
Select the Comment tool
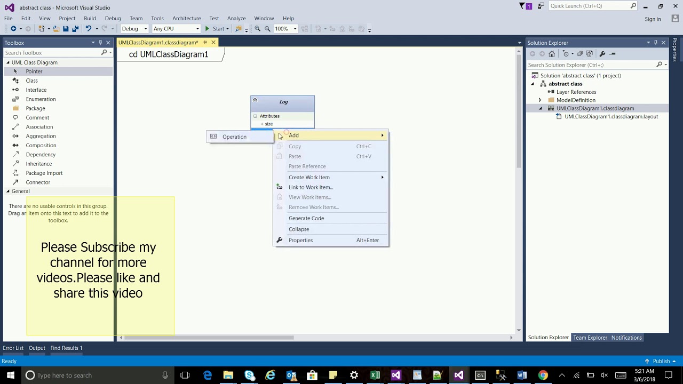click(x=37, y=117)
